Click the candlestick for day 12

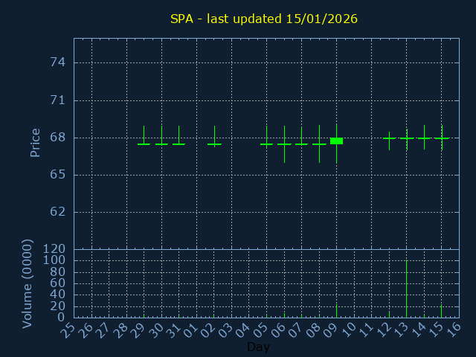tap(389, 138)
